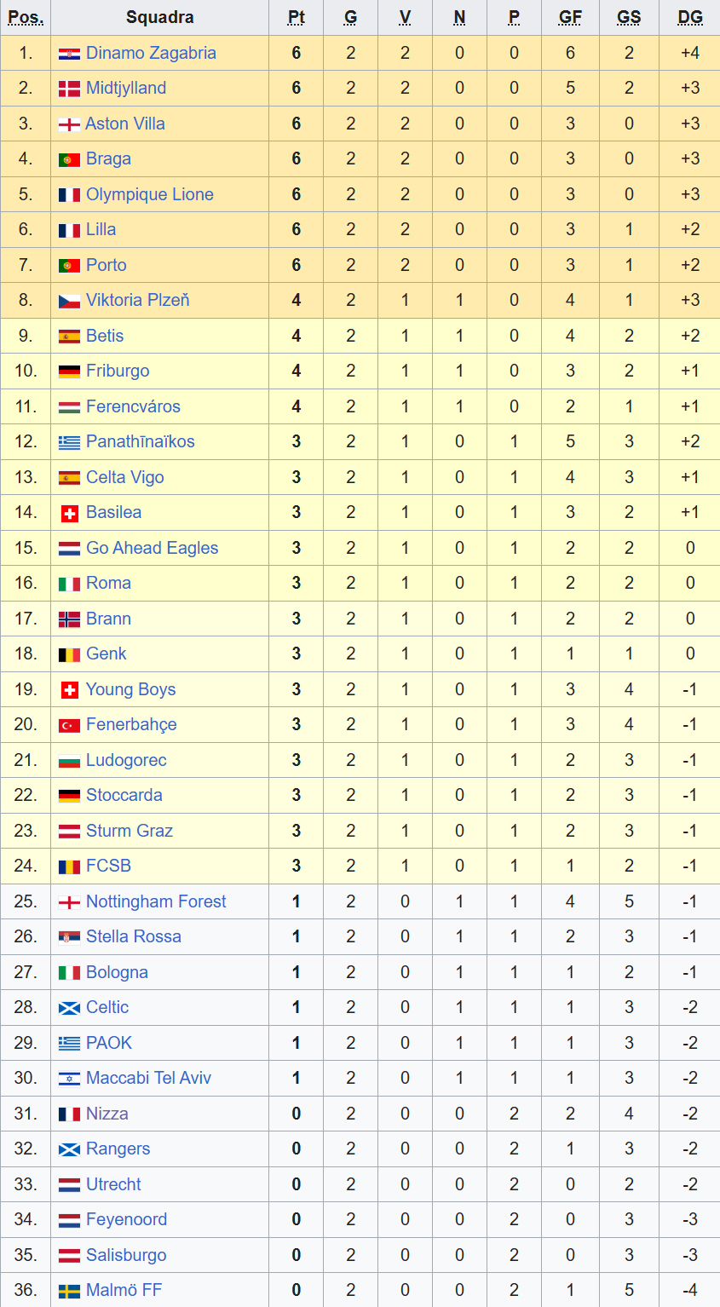Follow the Nottingham Forest link
The image size is (720, 1307).
pyautogui.click(x=156, y=901)
